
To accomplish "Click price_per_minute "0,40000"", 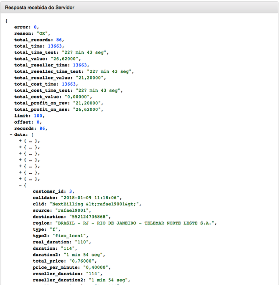I will tap(96, 267).
